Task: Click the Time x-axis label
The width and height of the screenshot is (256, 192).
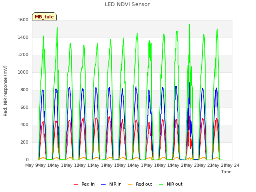Action: 226,172
